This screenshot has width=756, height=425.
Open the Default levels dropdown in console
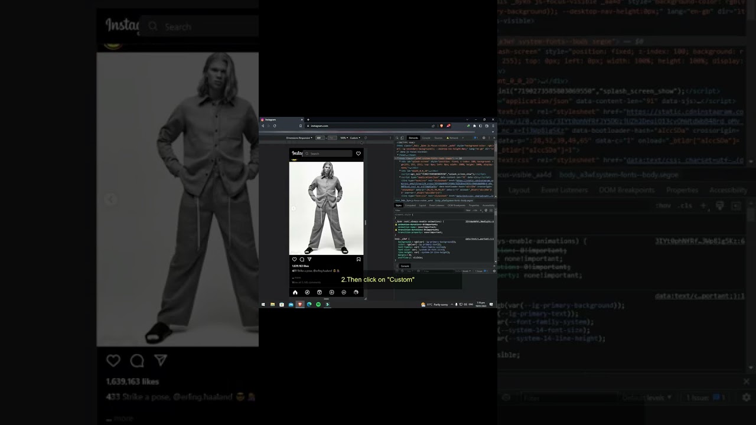[464, 271]
